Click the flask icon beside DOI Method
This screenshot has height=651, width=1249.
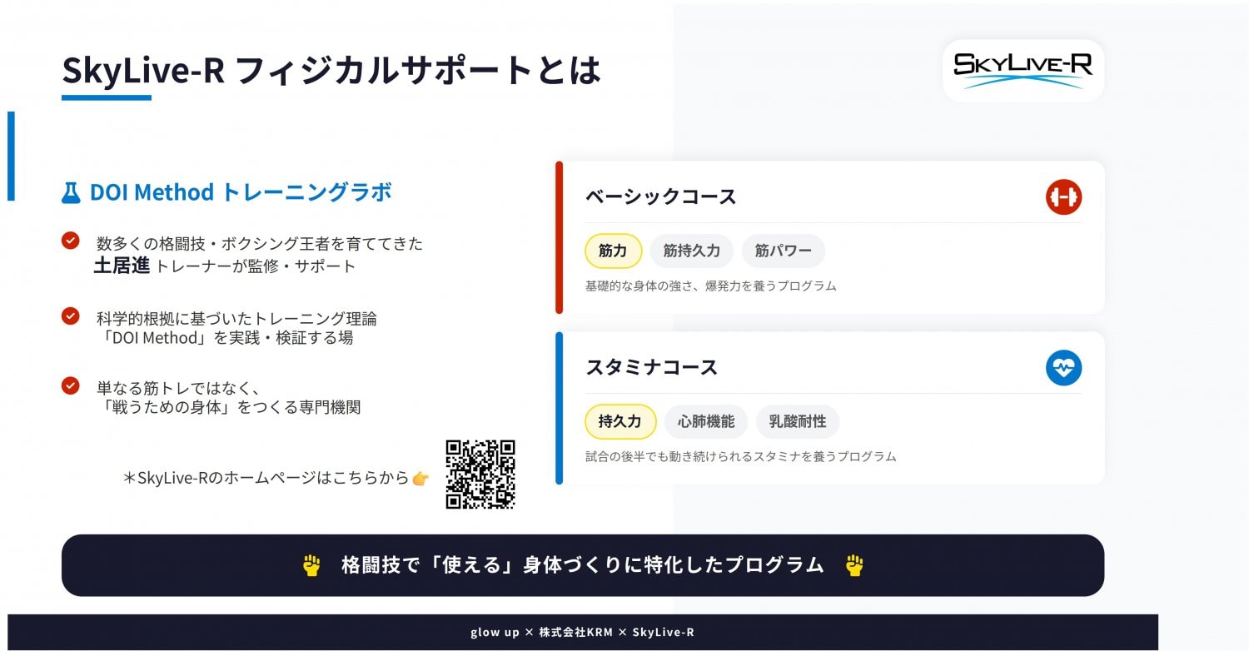click(x=71, y=193)
